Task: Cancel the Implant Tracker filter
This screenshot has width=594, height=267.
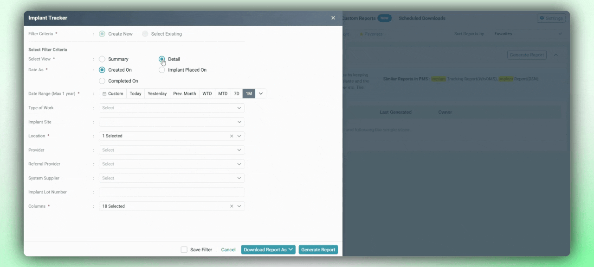Action: [x=228, y=250]
